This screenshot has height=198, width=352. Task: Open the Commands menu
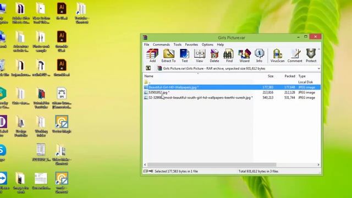pos(161,45)
